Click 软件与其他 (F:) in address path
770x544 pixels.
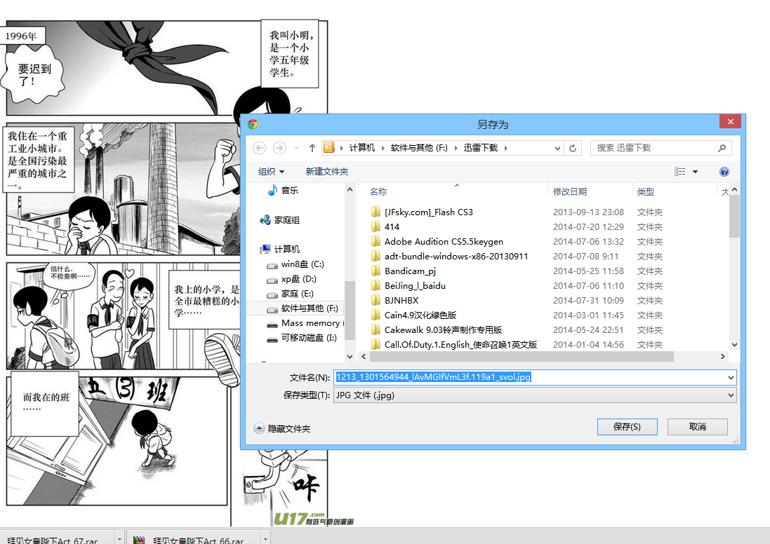tap(419, 148)
